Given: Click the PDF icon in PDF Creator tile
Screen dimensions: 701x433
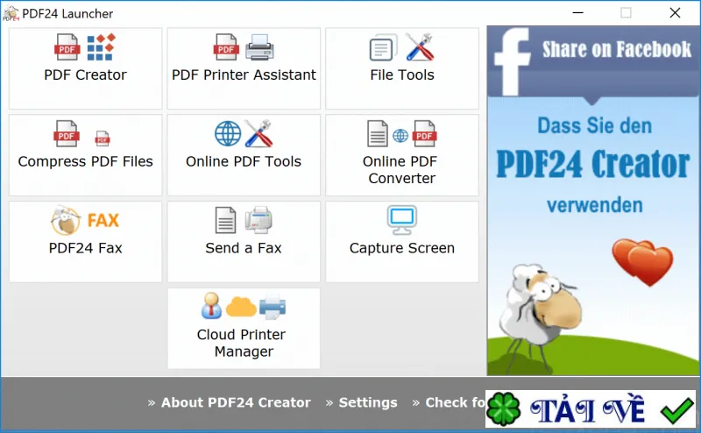Looking at the screenshot, I should pyautogui.click(x=67, y=47).
